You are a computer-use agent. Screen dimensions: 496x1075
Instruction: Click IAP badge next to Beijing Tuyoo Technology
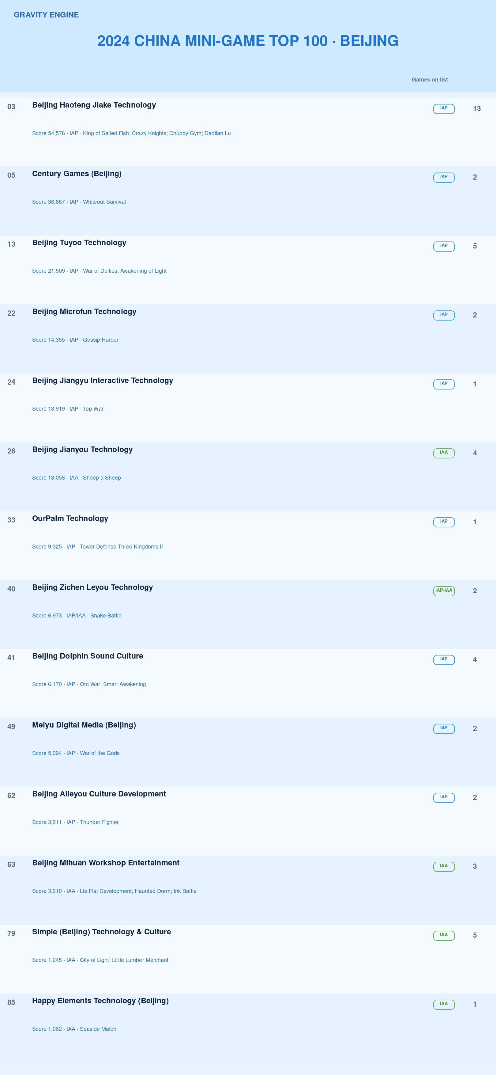[x=444, y=246]
